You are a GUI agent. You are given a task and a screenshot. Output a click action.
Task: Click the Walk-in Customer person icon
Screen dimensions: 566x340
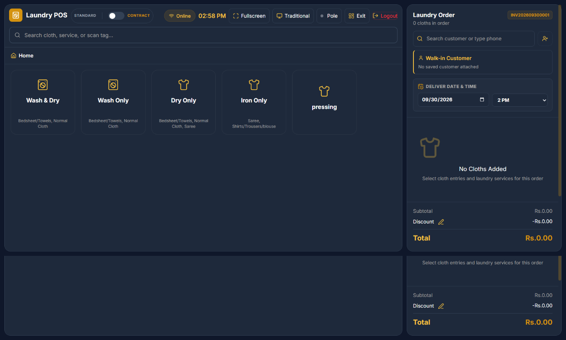point(421,58)
